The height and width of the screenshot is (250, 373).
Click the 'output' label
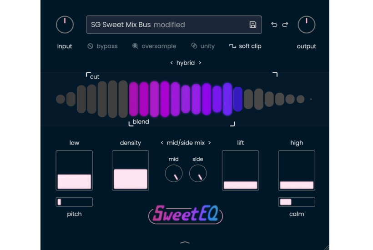click(307, 46)
